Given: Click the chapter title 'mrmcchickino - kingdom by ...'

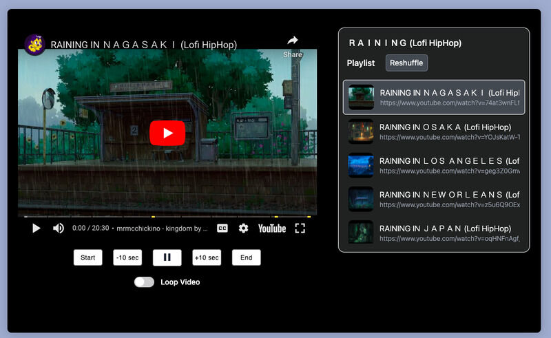Looking at the screenshot, I should tap(162, 229).
